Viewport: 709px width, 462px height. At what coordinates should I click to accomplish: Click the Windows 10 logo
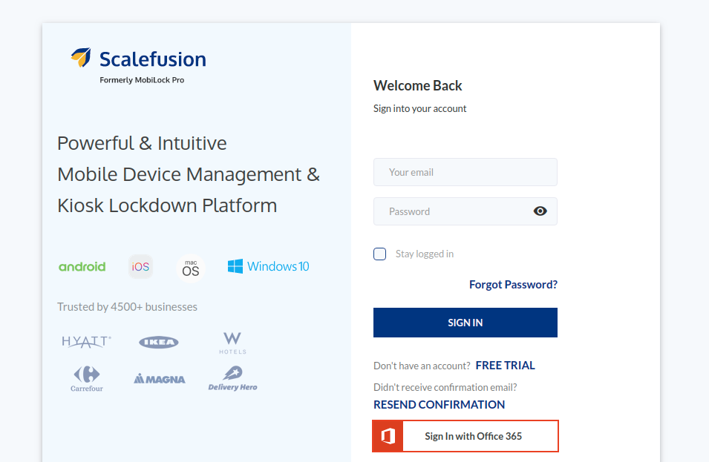[x=269, y=266]
